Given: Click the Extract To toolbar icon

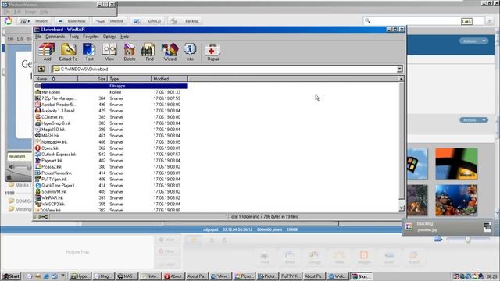Looking at the screenshot, I should pos(68,52).
